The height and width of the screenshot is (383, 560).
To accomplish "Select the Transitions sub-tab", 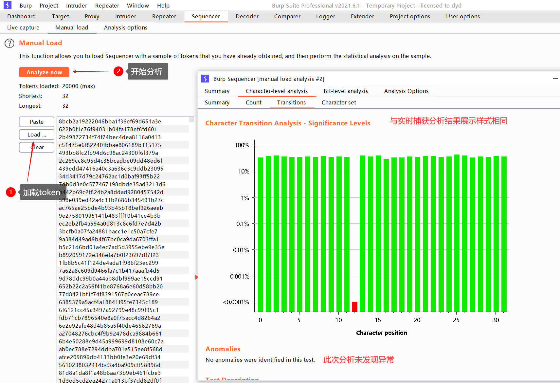I will (291, 102).
